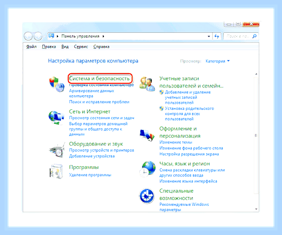
Task: Click Изменение языка интерфейса link
Action: pyautogui.click(x=188, y=181)
